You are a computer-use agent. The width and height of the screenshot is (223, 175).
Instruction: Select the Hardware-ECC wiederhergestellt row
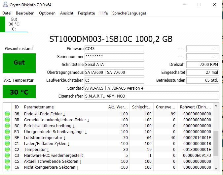coord(108,156)
